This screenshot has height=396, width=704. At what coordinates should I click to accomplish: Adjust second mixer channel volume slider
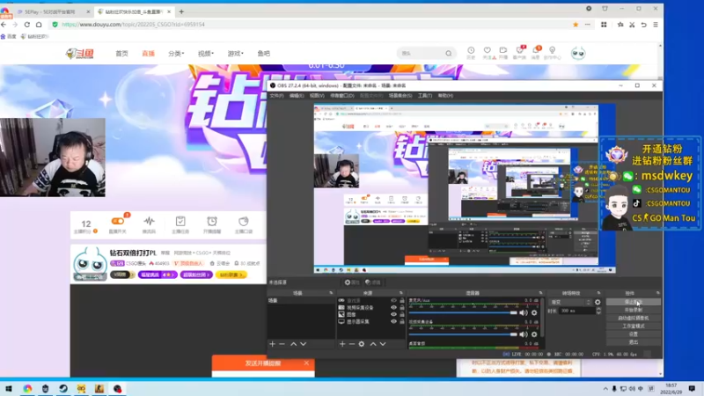tap(463, 334)
